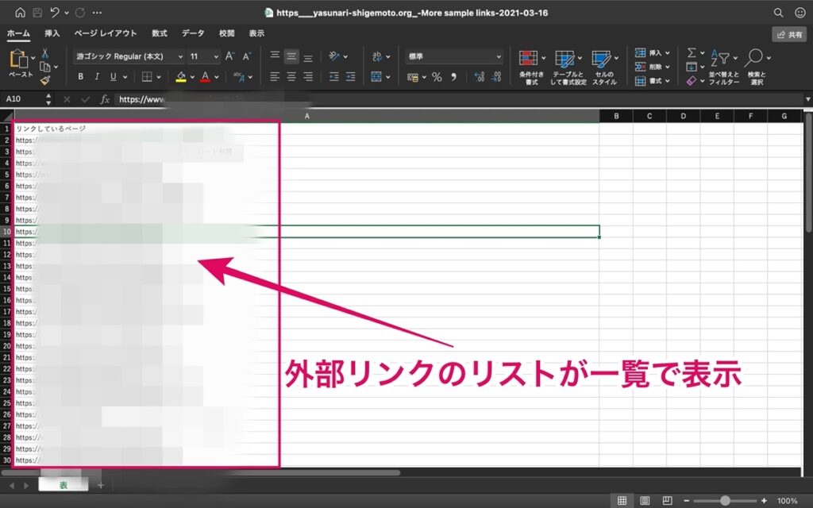Align text right

308,77
